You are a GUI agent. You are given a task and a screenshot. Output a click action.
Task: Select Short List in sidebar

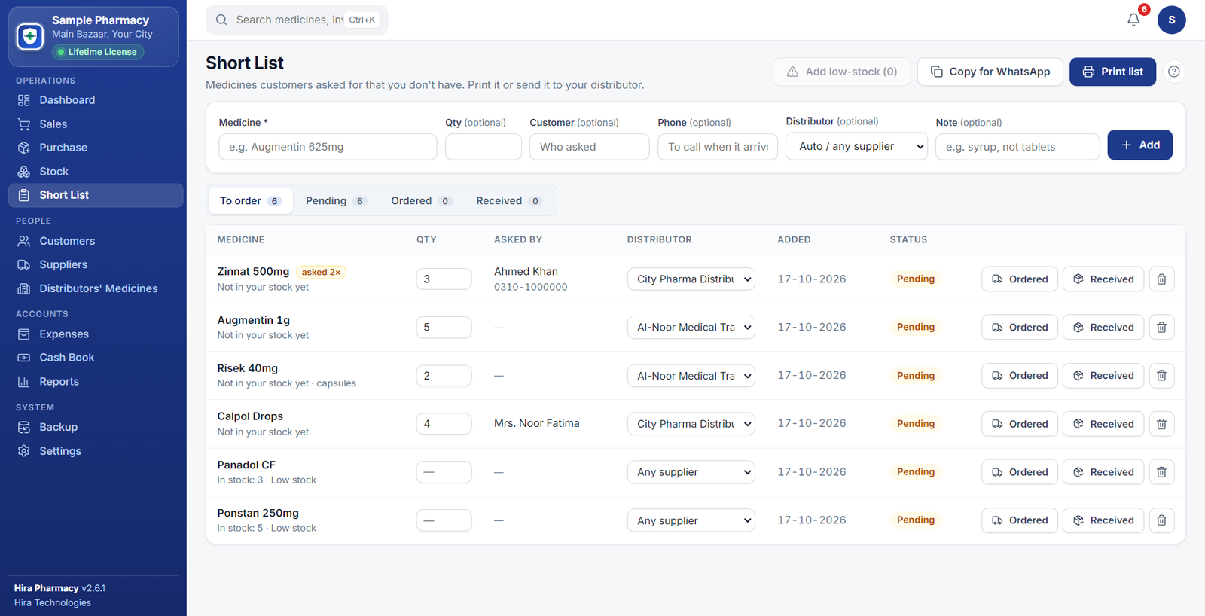(x=96, y=195)
